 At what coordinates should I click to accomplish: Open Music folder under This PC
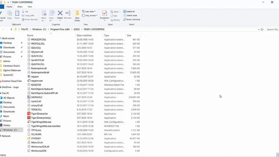point(6,116)
